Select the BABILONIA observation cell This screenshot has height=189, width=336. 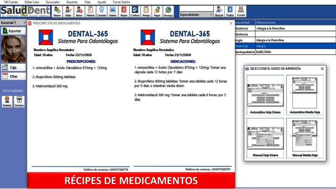tap(296, 52)
